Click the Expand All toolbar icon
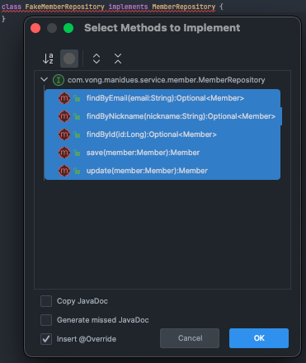The height and width of the screenshot is (363, 306). click(x=97, y=59)
